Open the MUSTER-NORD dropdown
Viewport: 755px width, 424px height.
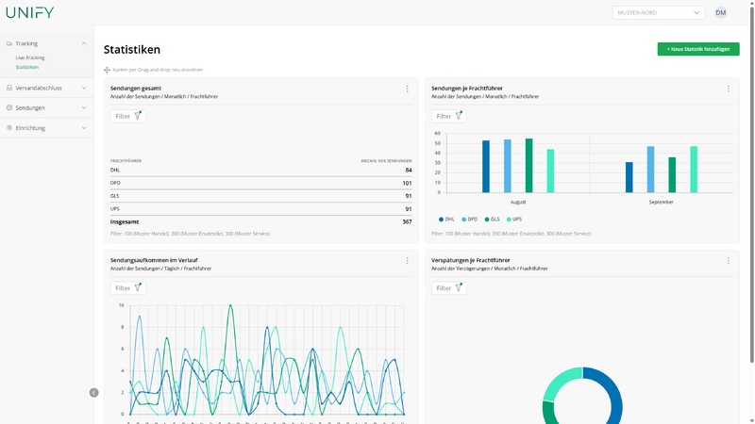[658, 12]
